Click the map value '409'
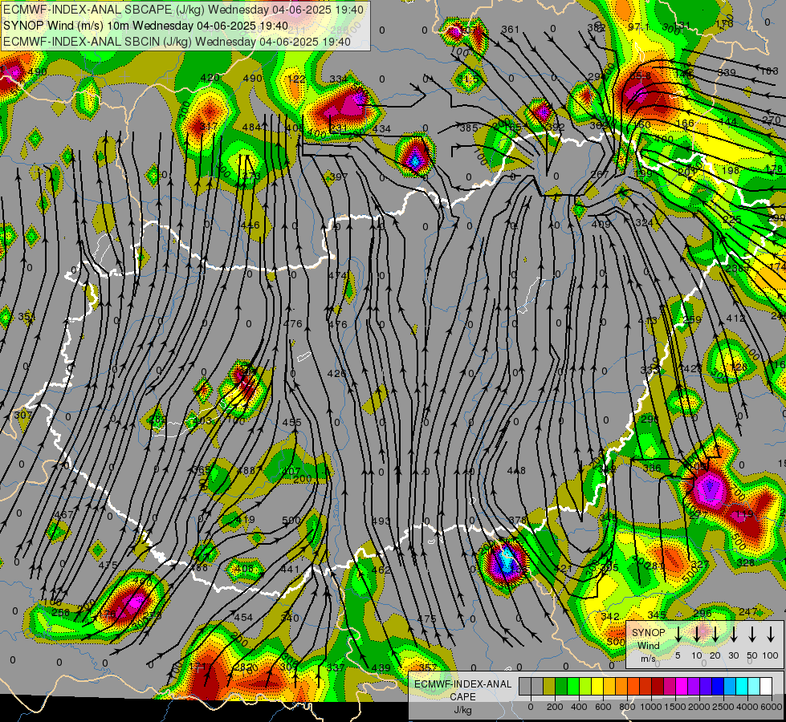 [601, 224]
